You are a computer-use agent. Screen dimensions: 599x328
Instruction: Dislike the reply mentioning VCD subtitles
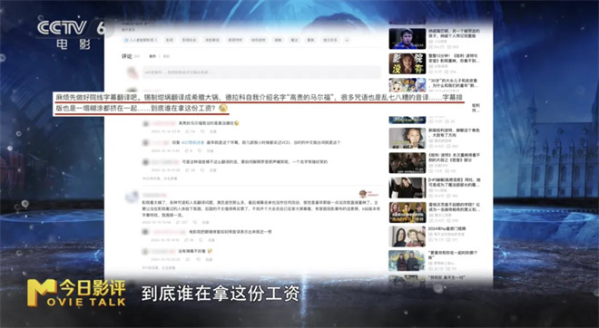(200, 150)
